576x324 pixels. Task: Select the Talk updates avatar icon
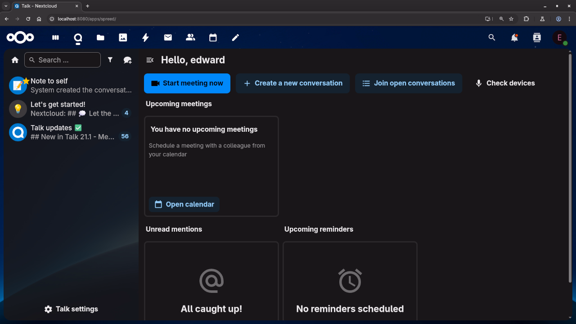pos(18,132)
